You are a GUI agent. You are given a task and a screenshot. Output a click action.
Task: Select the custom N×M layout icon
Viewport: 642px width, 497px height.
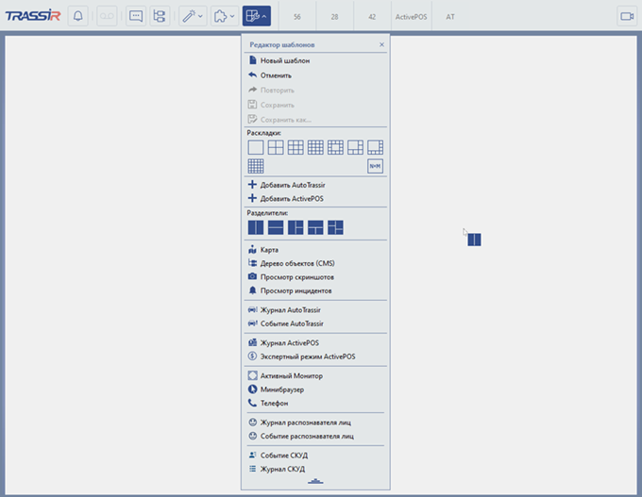click(x=375, y=166)
